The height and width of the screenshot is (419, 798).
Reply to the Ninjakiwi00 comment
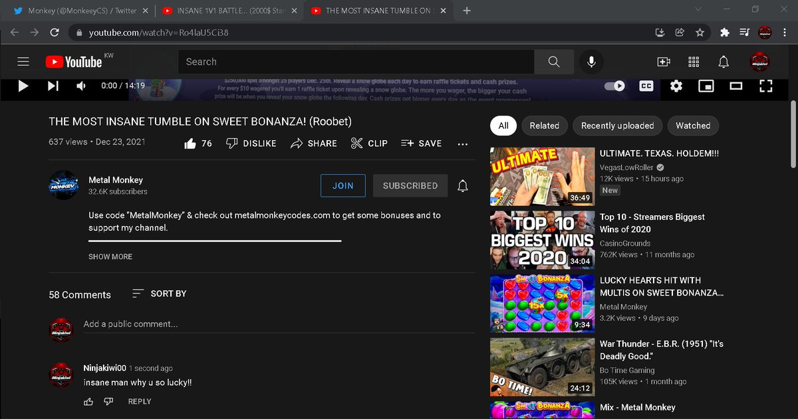coord(140,401)
